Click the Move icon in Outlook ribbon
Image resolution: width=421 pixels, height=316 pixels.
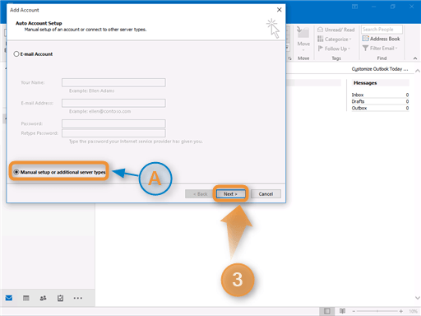coord(303,39)
